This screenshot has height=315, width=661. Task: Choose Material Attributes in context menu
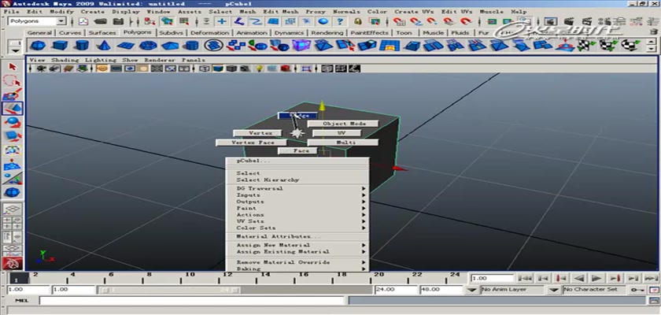click(x=297, y=236)
